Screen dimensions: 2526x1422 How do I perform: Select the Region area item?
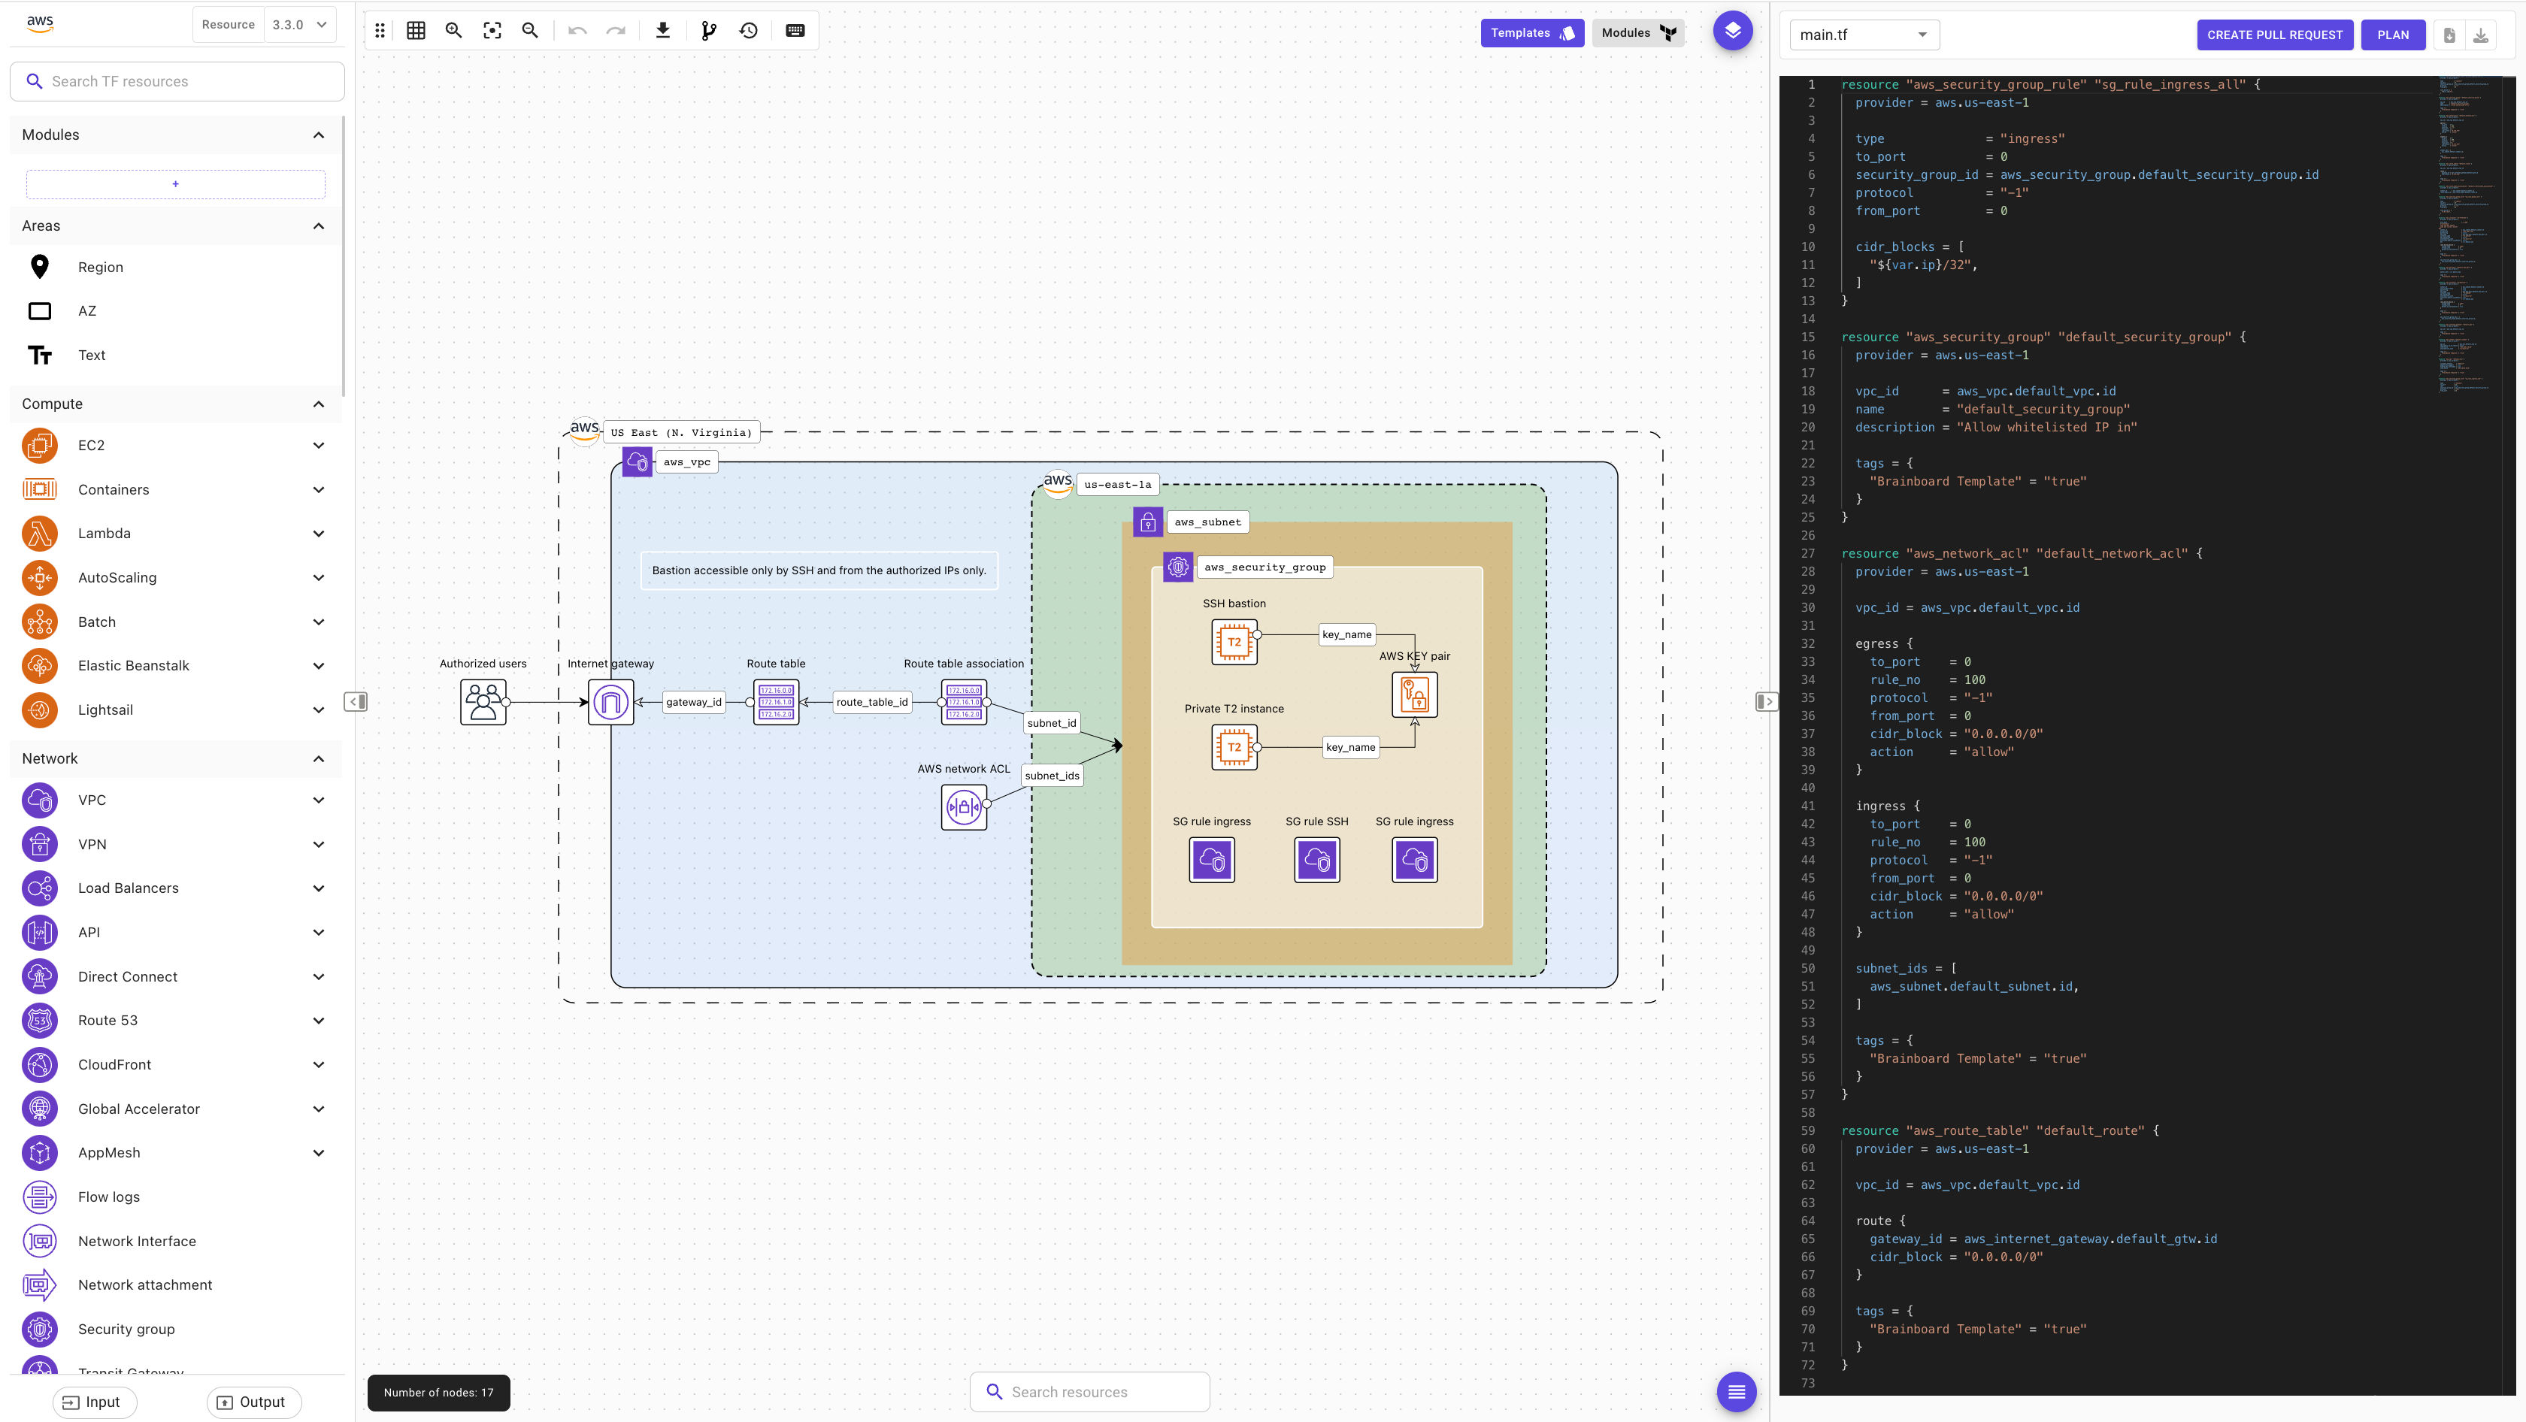click(x=177, y=267)
